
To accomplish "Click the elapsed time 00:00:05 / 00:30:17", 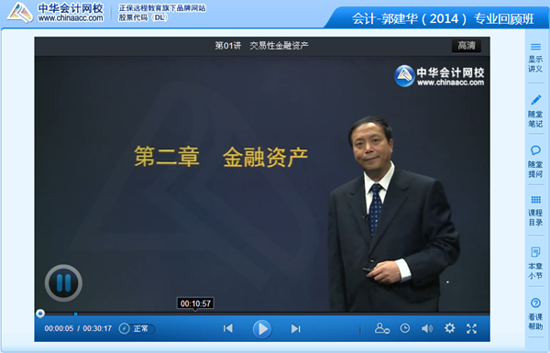I will [78, 328].
